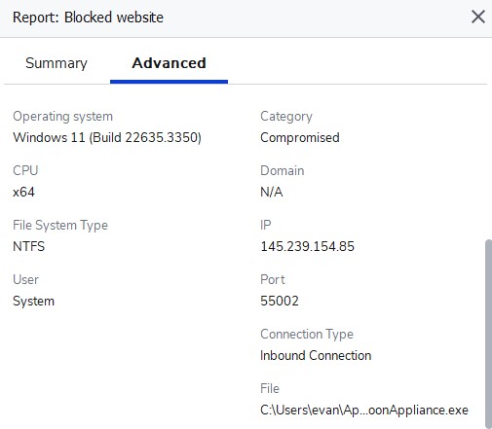Click the System user value
Image resolution: width=492 pixels, height=429 pixels.
[x=33, y=301]
